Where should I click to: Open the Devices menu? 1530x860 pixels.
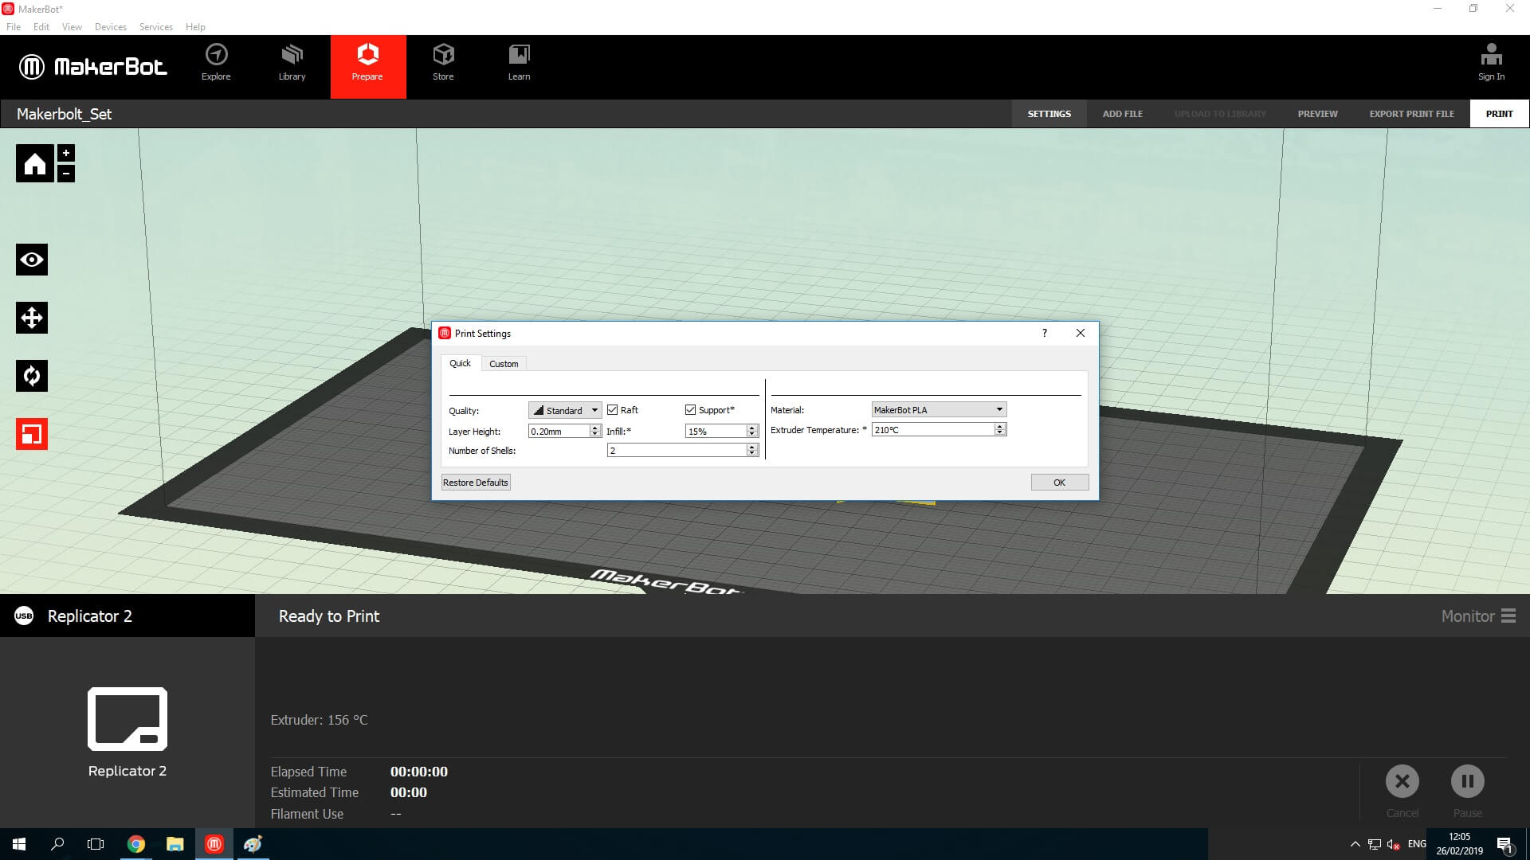click(110, 27)
